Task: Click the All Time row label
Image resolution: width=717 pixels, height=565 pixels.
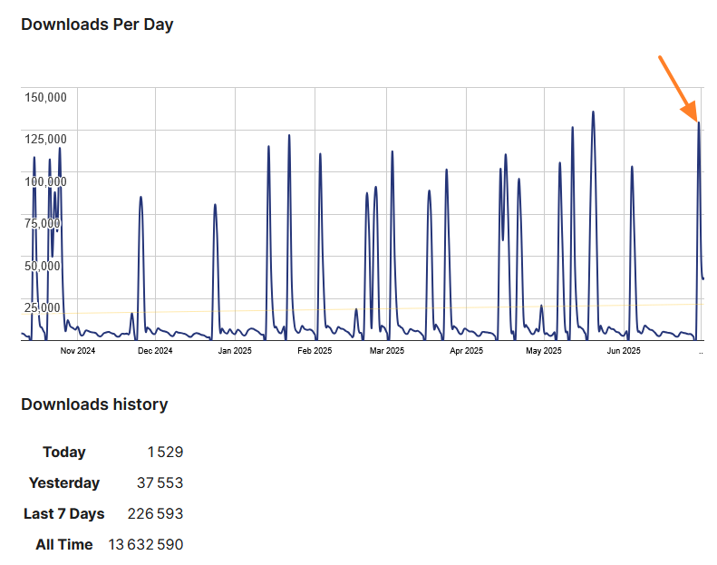Action: click(x=64, y=545)
